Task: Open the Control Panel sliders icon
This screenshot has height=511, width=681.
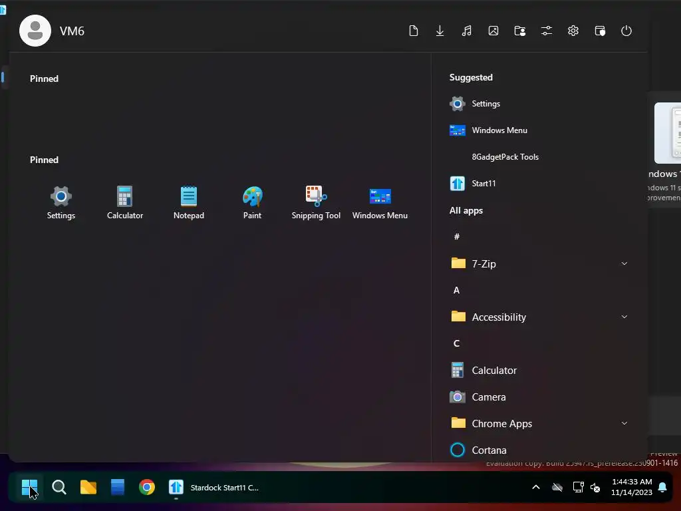Action: 547,31
